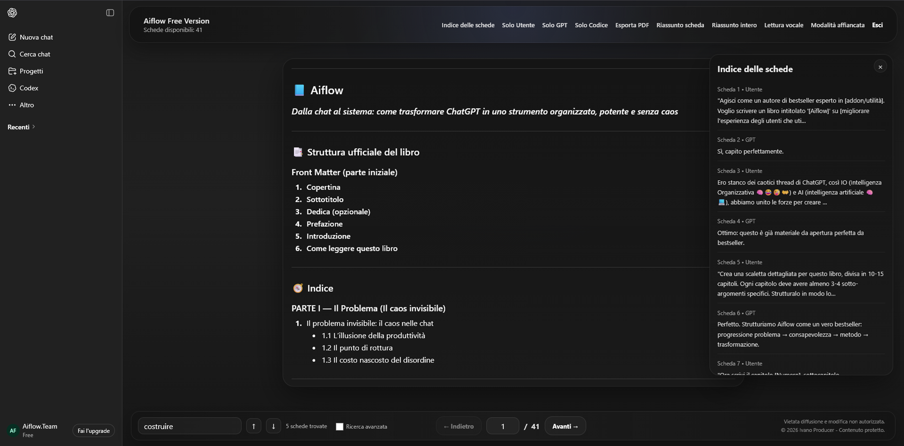The image size is (904, 446).
Task: Click "1.1 L'illusione della produttività"
Action: [373, 335]
